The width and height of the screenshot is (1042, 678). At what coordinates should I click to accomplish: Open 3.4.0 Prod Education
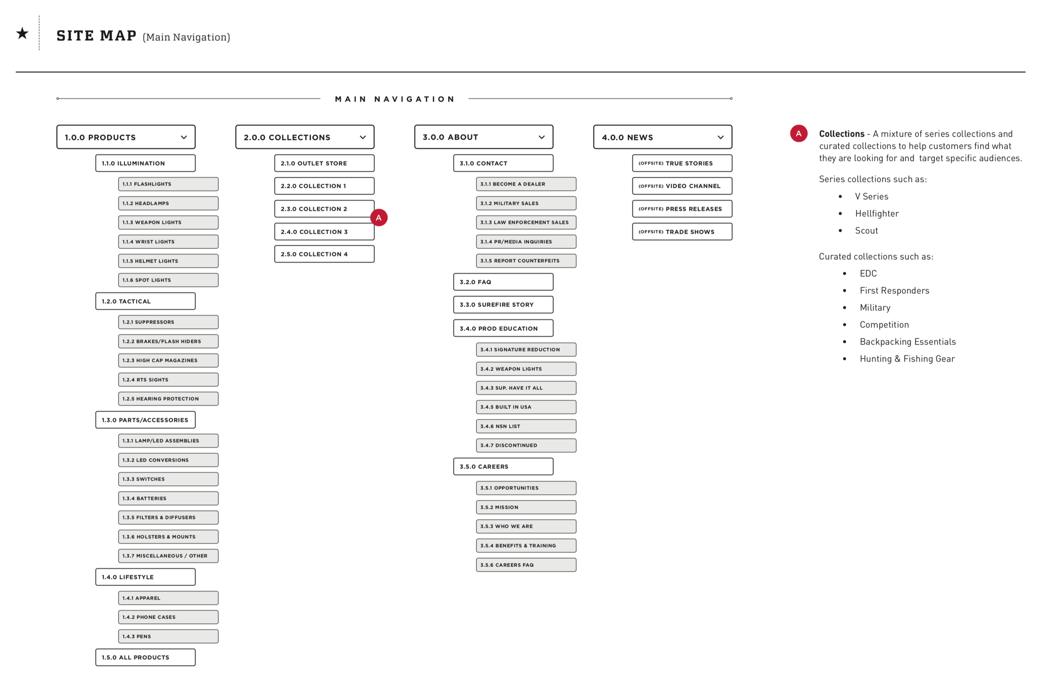pos(503,329)
